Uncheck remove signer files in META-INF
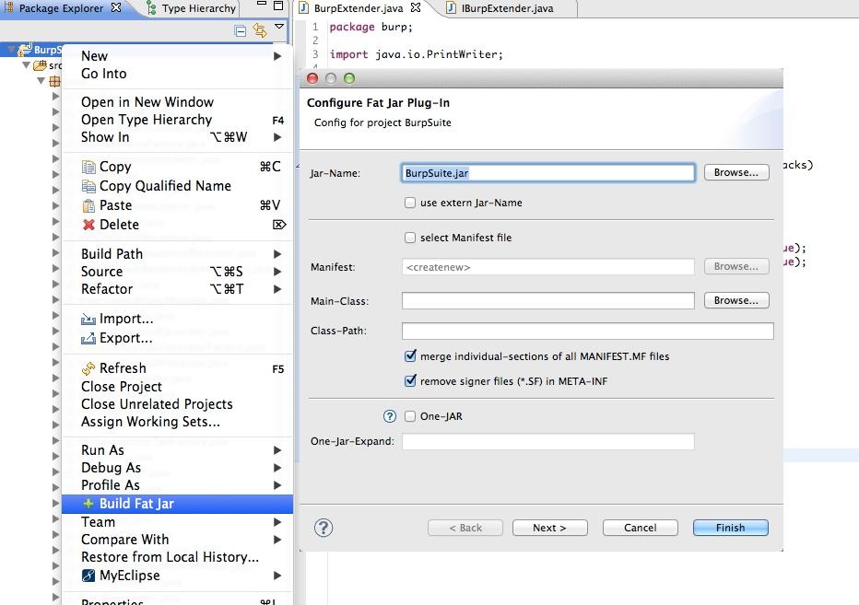This screenshot has width=859, height=605. [x=410, y=381]
